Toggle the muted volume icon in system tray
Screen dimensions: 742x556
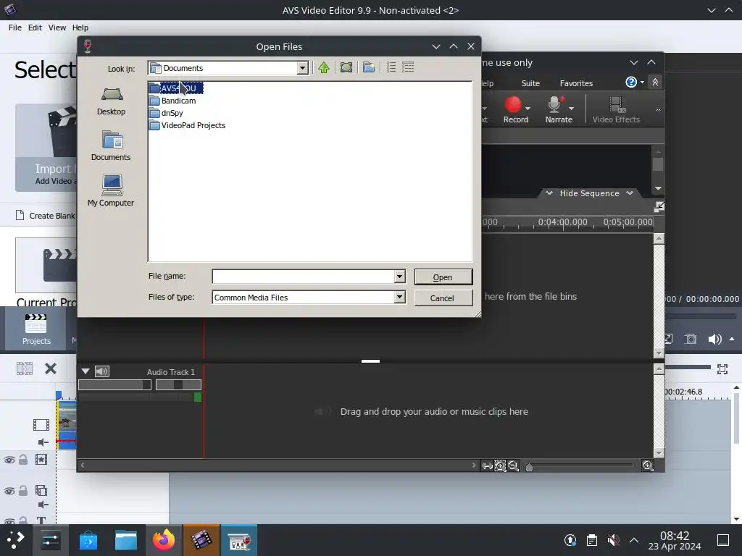(613, 540)
